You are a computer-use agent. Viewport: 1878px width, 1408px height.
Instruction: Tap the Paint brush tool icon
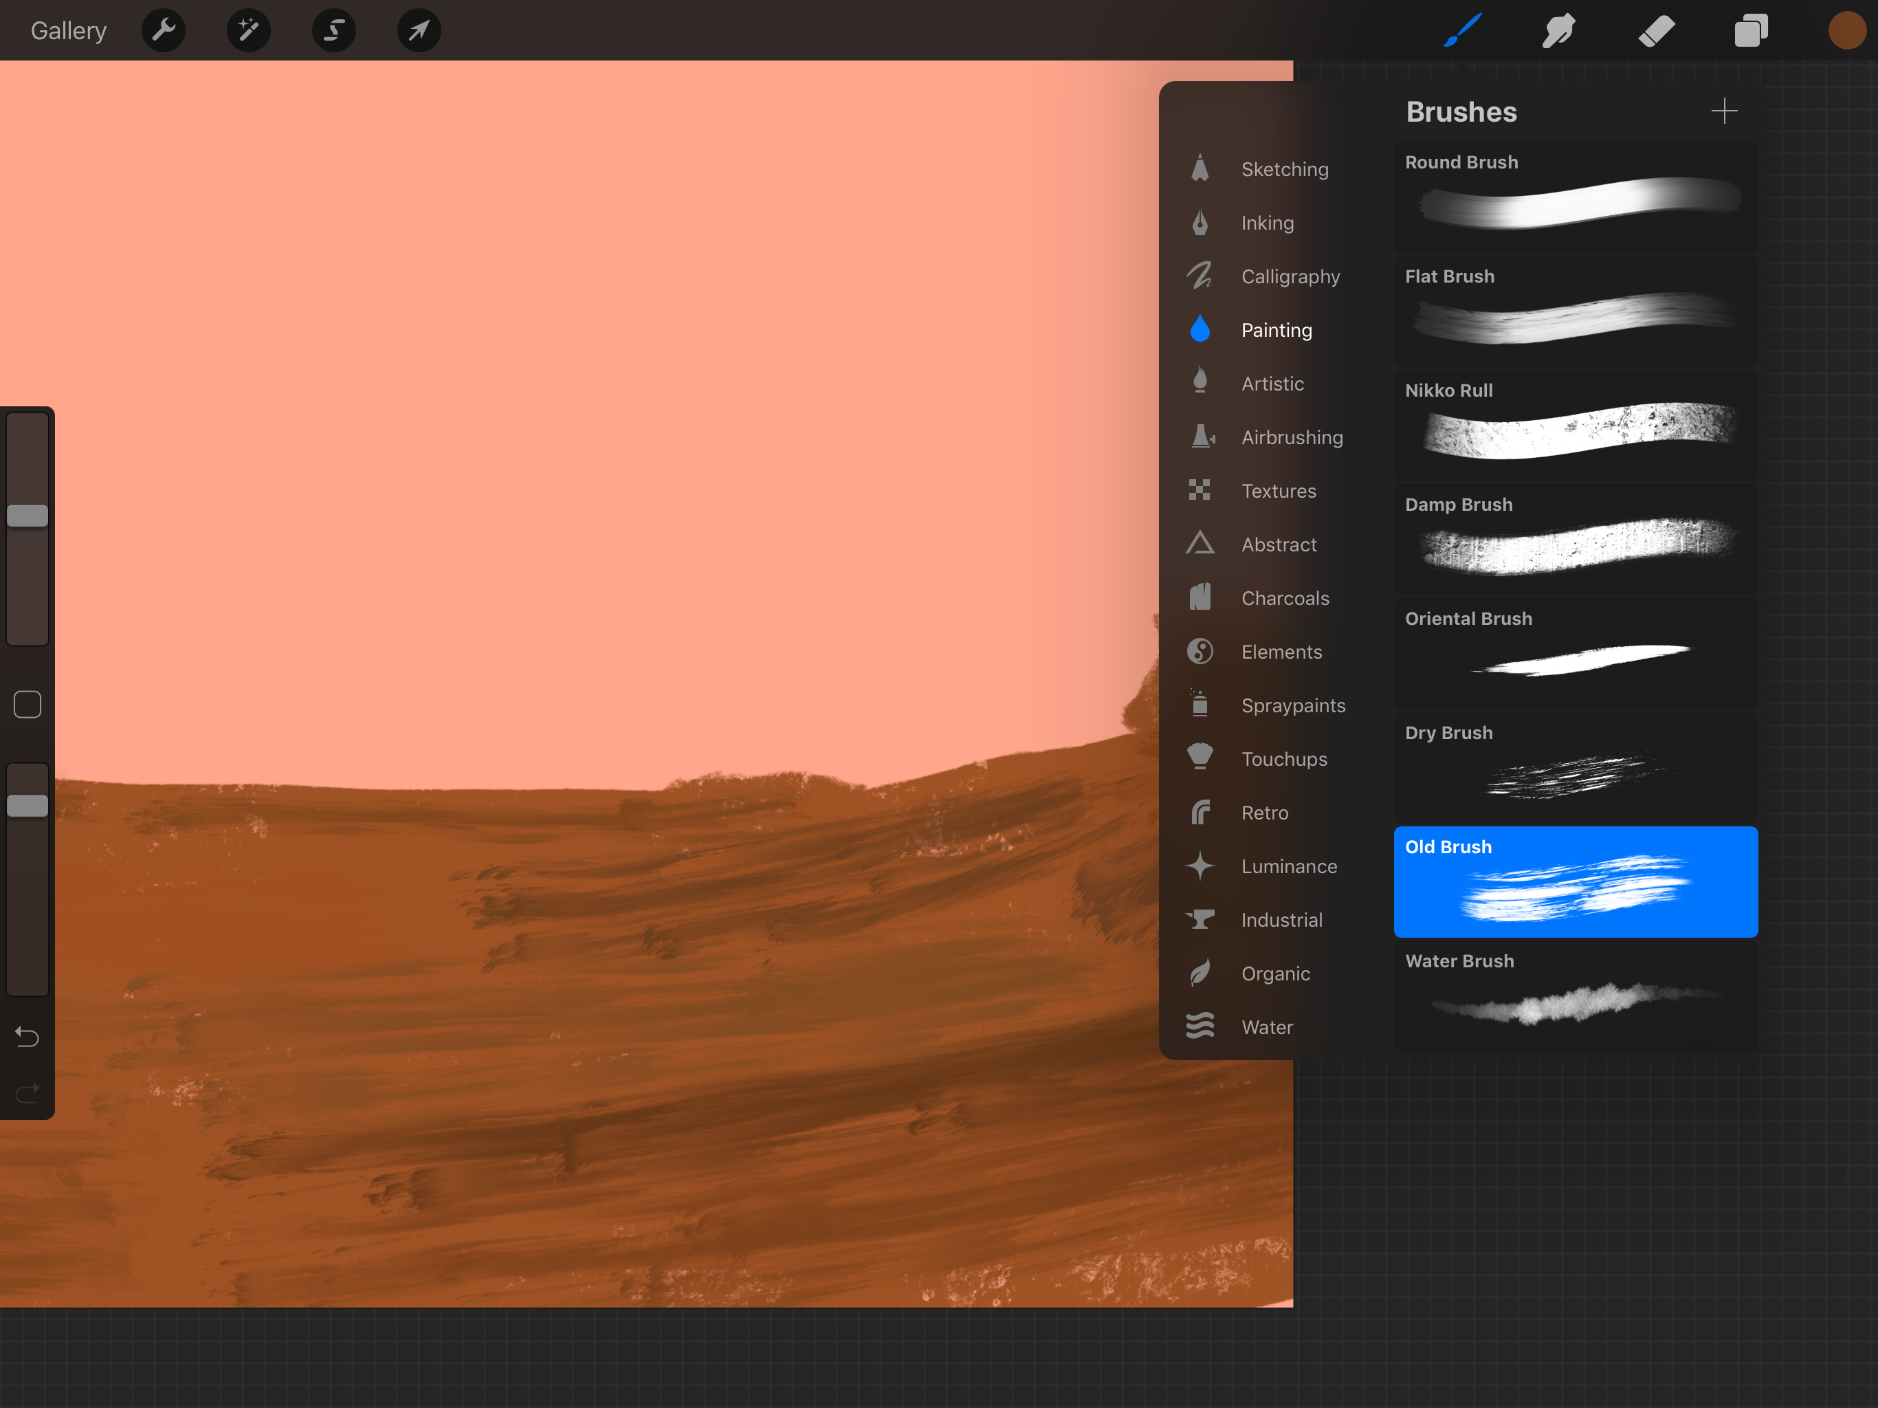tap(1463, 30)
